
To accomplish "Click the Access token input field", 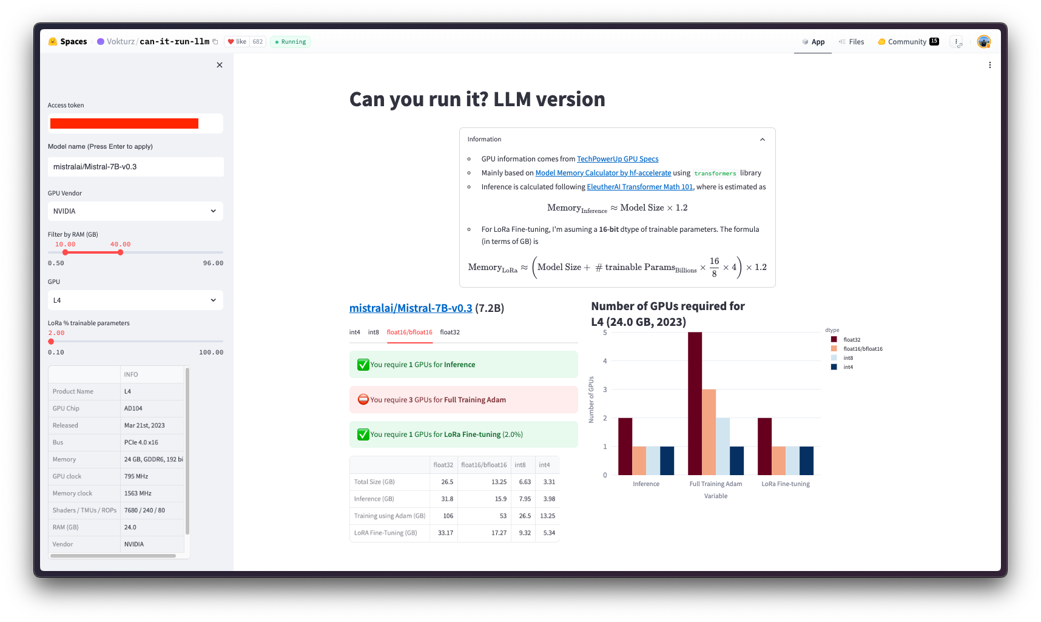I will point(135,123).
